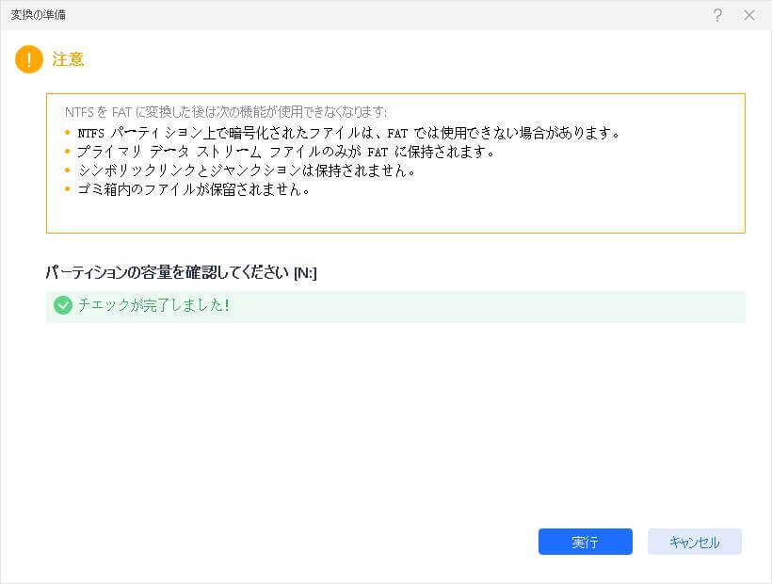Click the green check completion icon

(x=62, y=305)
